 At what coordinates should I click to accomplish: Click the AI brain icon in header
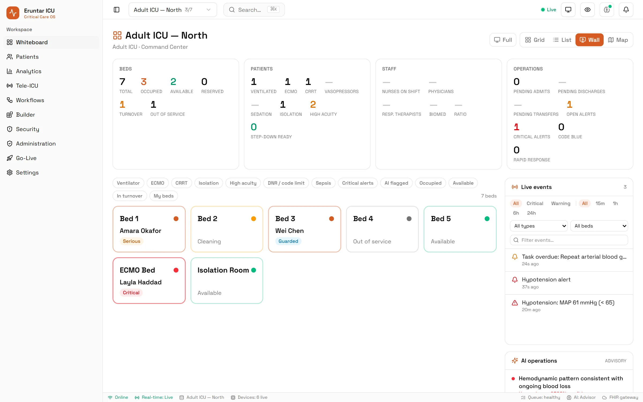click(x=607, y=10)
